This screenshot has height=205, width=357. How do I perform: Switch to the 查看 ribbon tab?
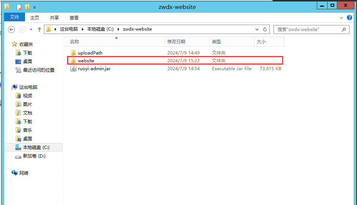pyautogui.click(x=74, y=18)
